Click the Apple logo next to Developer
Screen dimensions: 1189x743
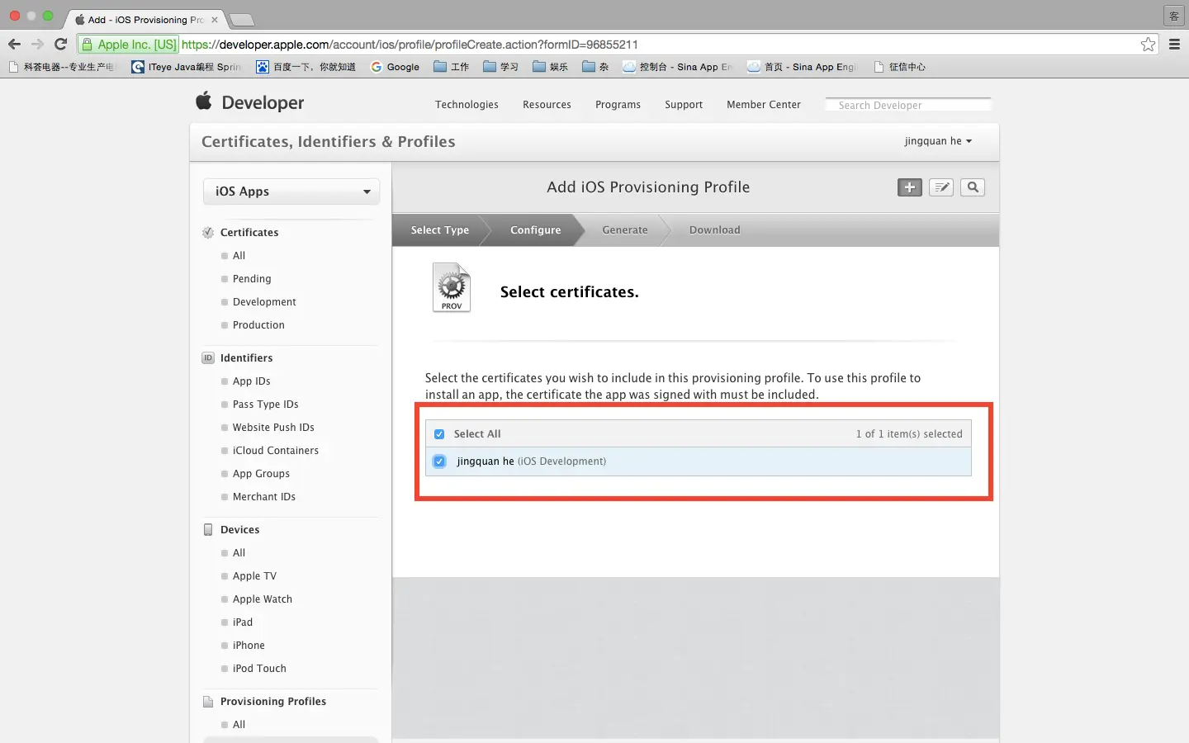(x=204, y=102)
